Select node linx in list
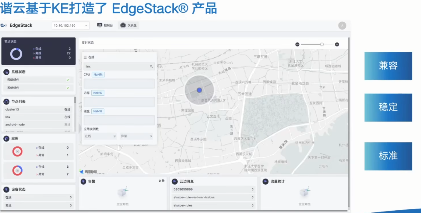Screen dimensions: 421x213 38,117
